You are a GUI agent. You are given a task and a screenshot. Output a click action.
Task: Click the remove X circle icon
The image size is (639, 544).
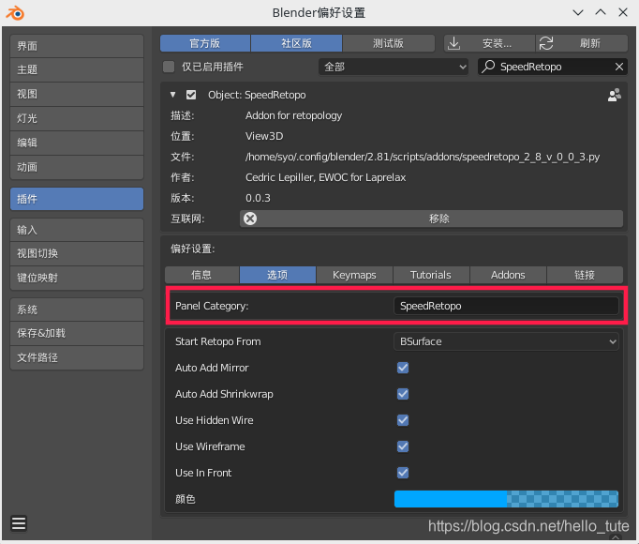pyautogui.click(x=250, y=219)
